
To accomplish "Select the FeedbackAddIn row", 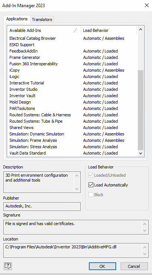I will pyautogui.click(x=72, y=51).
